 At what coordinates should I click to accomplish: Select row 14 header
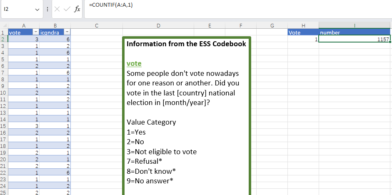point(4,119)
